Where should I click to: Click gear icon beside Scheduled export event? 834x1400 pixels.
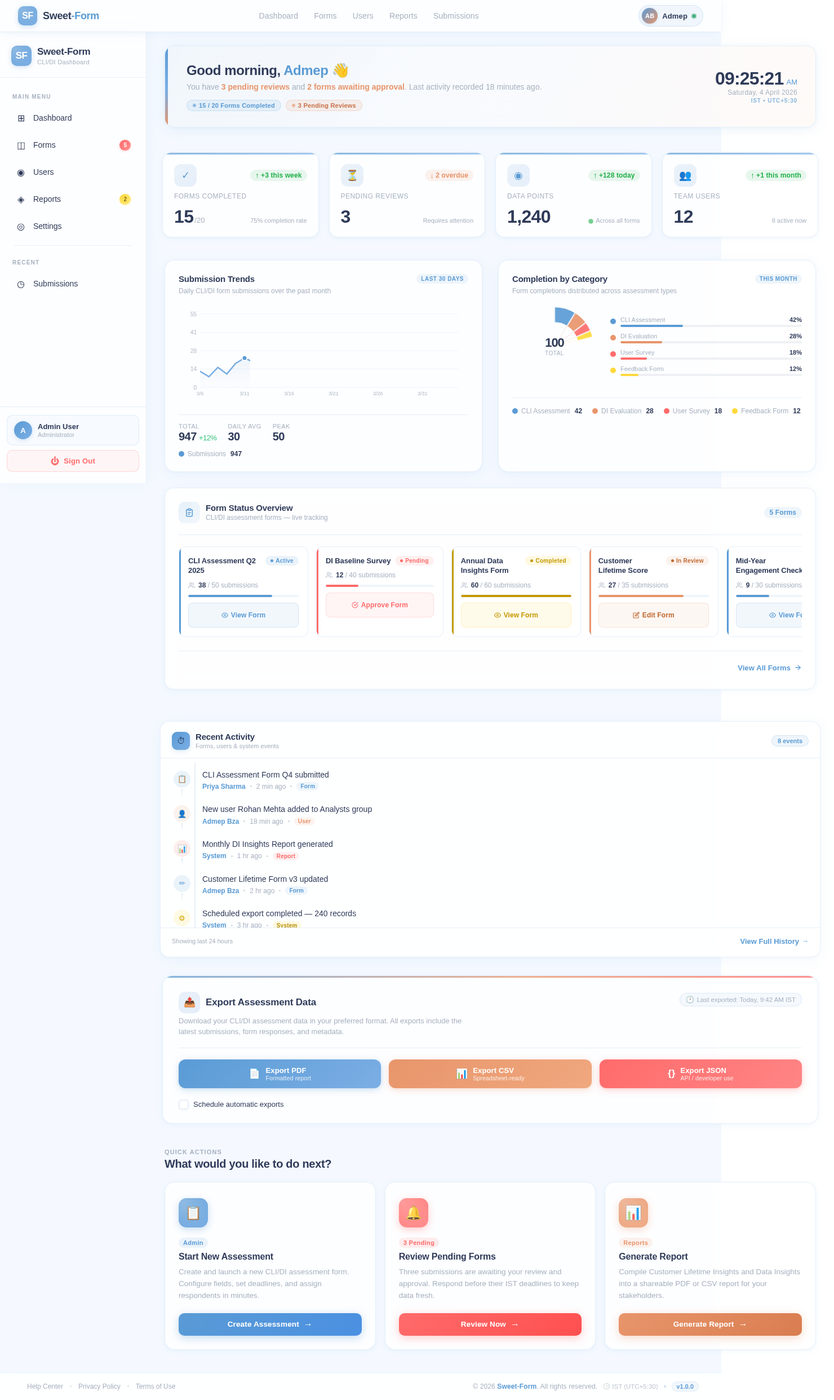(x=182, y=918)
